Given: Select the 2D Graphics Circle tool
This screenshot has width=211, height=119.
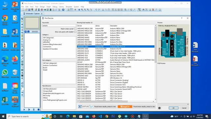Looking at the screenshot, I should [x=22, y=64].
